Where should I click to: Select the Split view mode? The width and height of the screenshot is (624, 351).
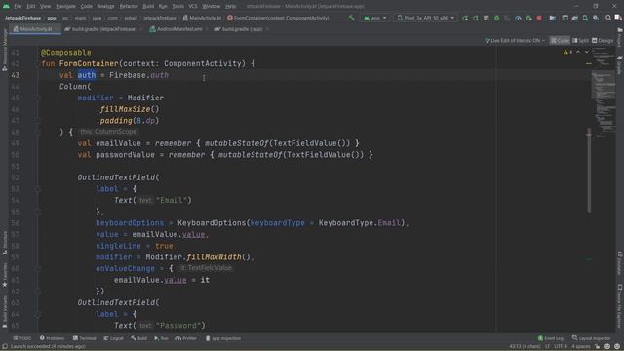581,41
